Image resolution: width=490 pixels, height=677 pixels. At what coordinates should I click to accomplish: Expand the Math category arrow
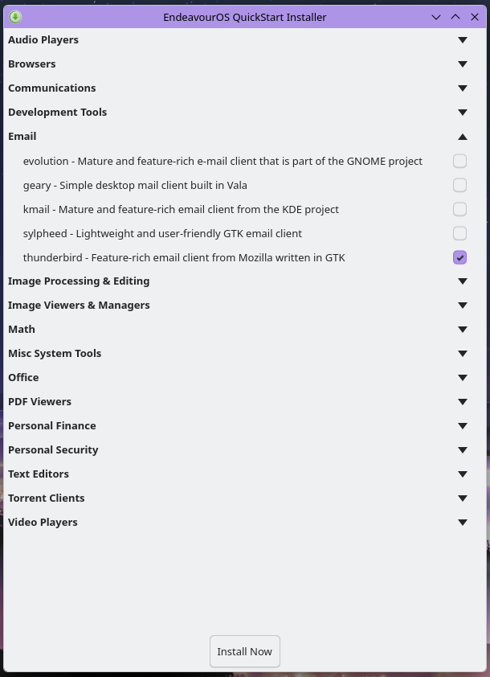[463, 329]
